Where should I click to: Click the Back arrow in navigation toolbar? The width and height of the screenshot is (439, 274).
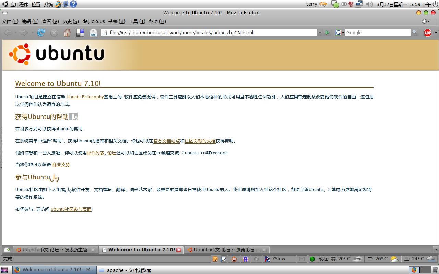coord(8,33)
